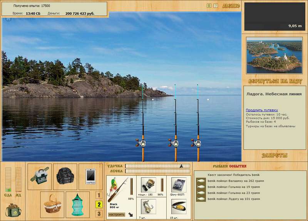Select active rod slot 2

(x=99, y=204)
